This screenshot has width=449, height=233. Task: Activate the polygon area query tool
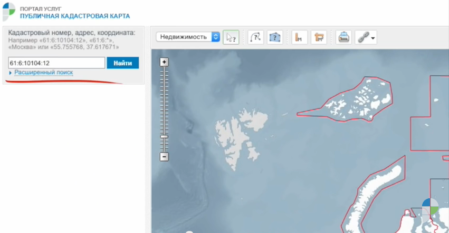pyautogui.click(x=274, y=37)
